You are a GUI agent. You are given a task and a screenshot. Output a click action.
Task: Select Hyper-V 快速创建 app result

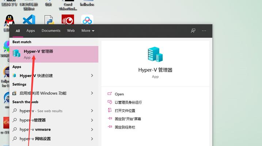(54, 76)
